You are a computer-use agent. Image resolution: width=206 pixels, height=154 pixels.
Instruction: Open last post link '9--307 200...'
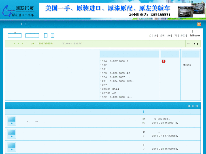coord(162,119)
